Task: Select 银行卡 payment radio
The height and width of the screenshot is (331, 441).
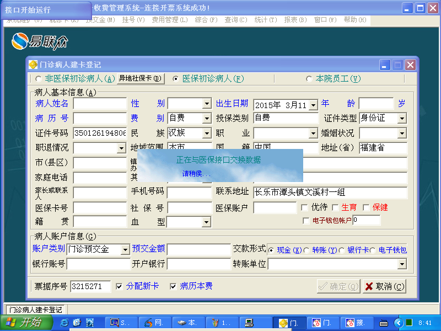Action: point(342,250)
